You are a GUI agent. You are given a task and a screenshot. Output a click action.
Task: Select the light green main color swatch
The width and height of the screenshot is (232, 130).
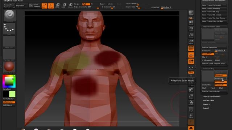[x=12, y=94]
